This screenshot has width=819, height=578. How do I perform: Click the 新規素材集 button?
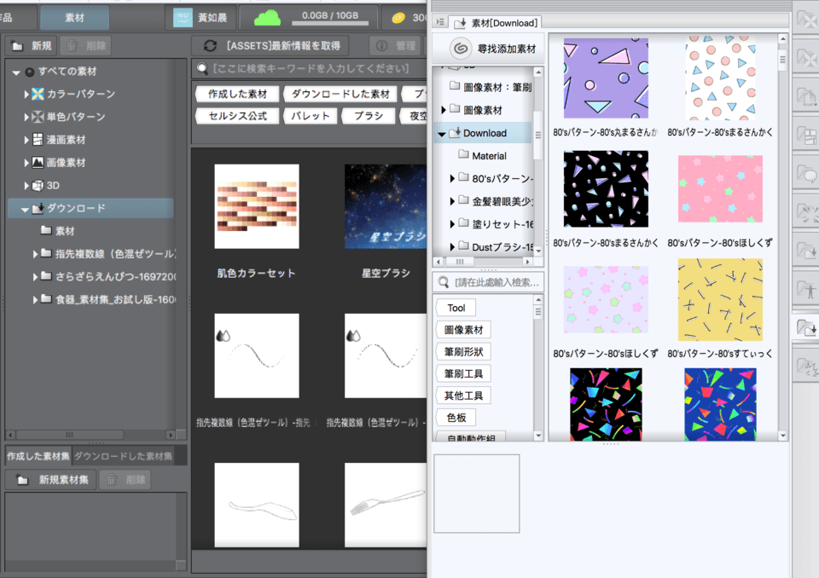52,479
